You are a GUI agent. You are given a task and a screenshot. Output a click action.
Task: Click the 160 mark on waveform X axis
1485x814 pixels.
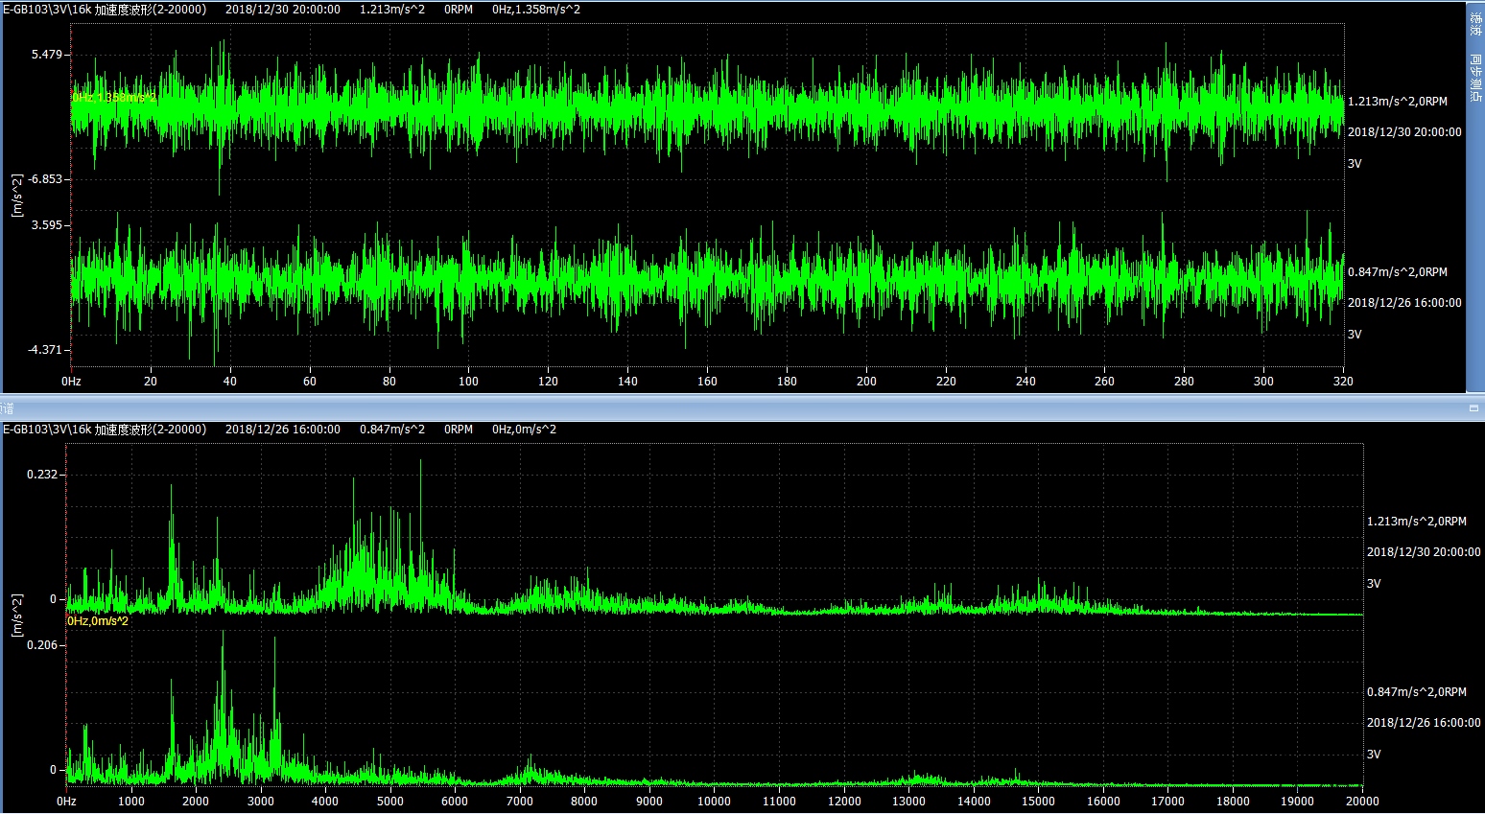707,382
